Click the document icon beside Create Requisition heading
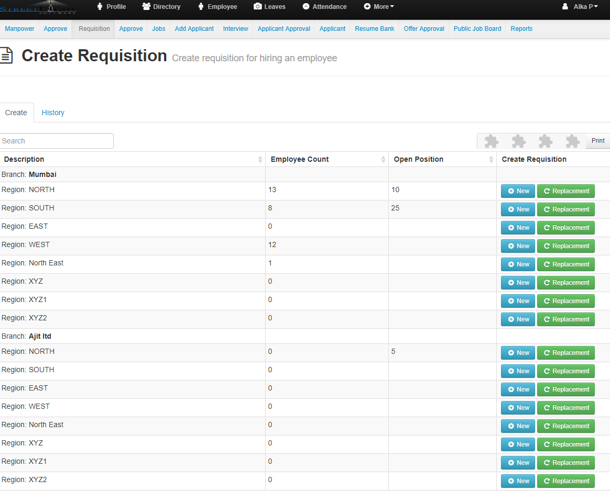 click(x=6, y=55)
